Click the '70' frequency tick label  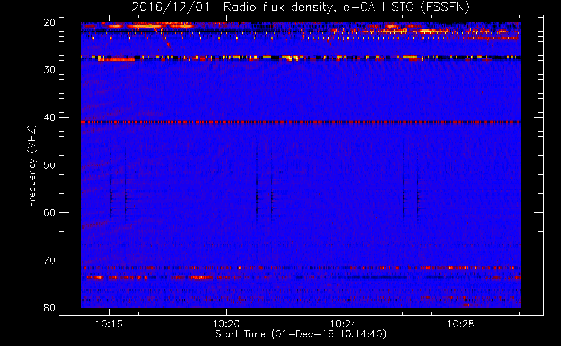50,260
